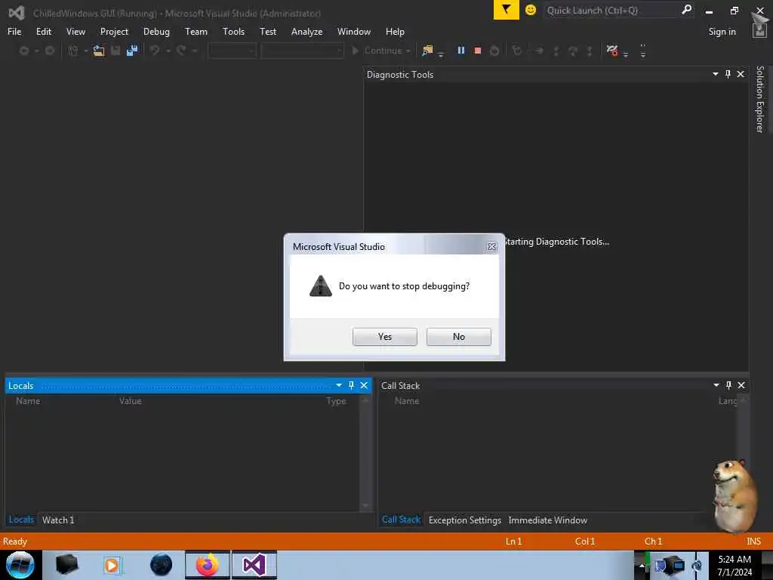Image resolution: width=773 pixels, height=580 pixels.
Task: Open the toolbar options overflow dropdown
Action: [643, 51]
